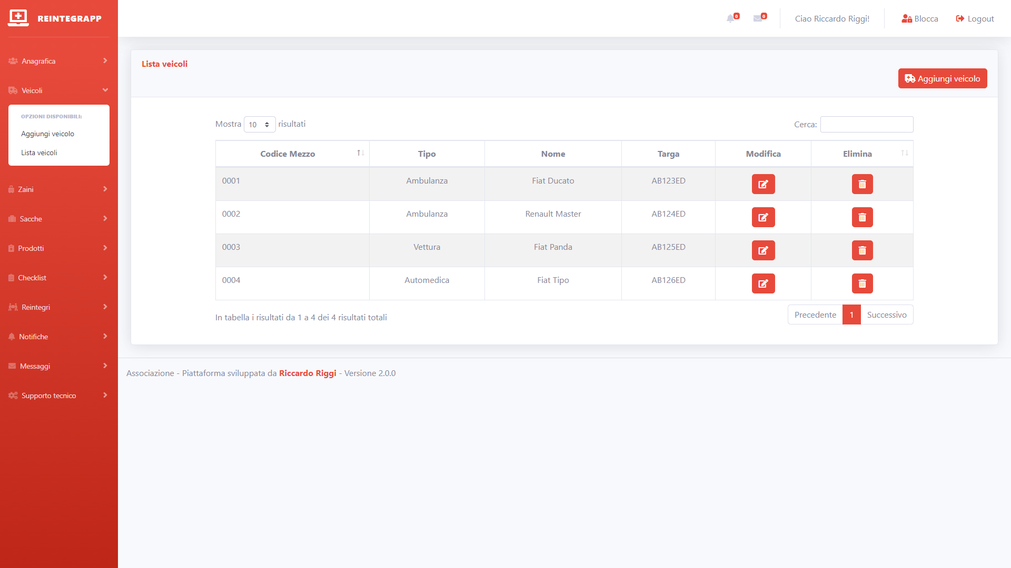Screen dimensions: 1011x568
Task: Delete the Renault Master vehicle
Action: pos(862,217)
